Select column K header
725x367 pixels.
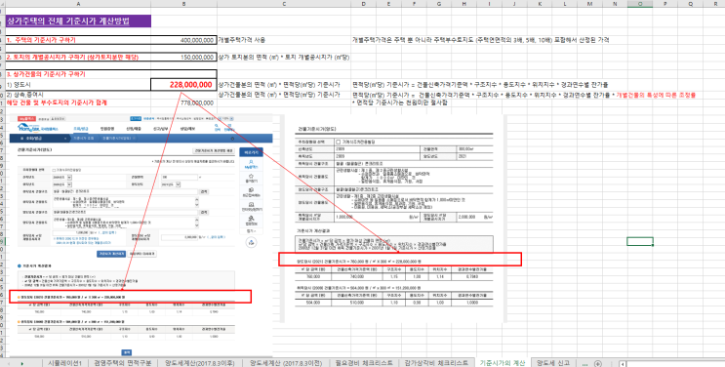pos(540,4)
